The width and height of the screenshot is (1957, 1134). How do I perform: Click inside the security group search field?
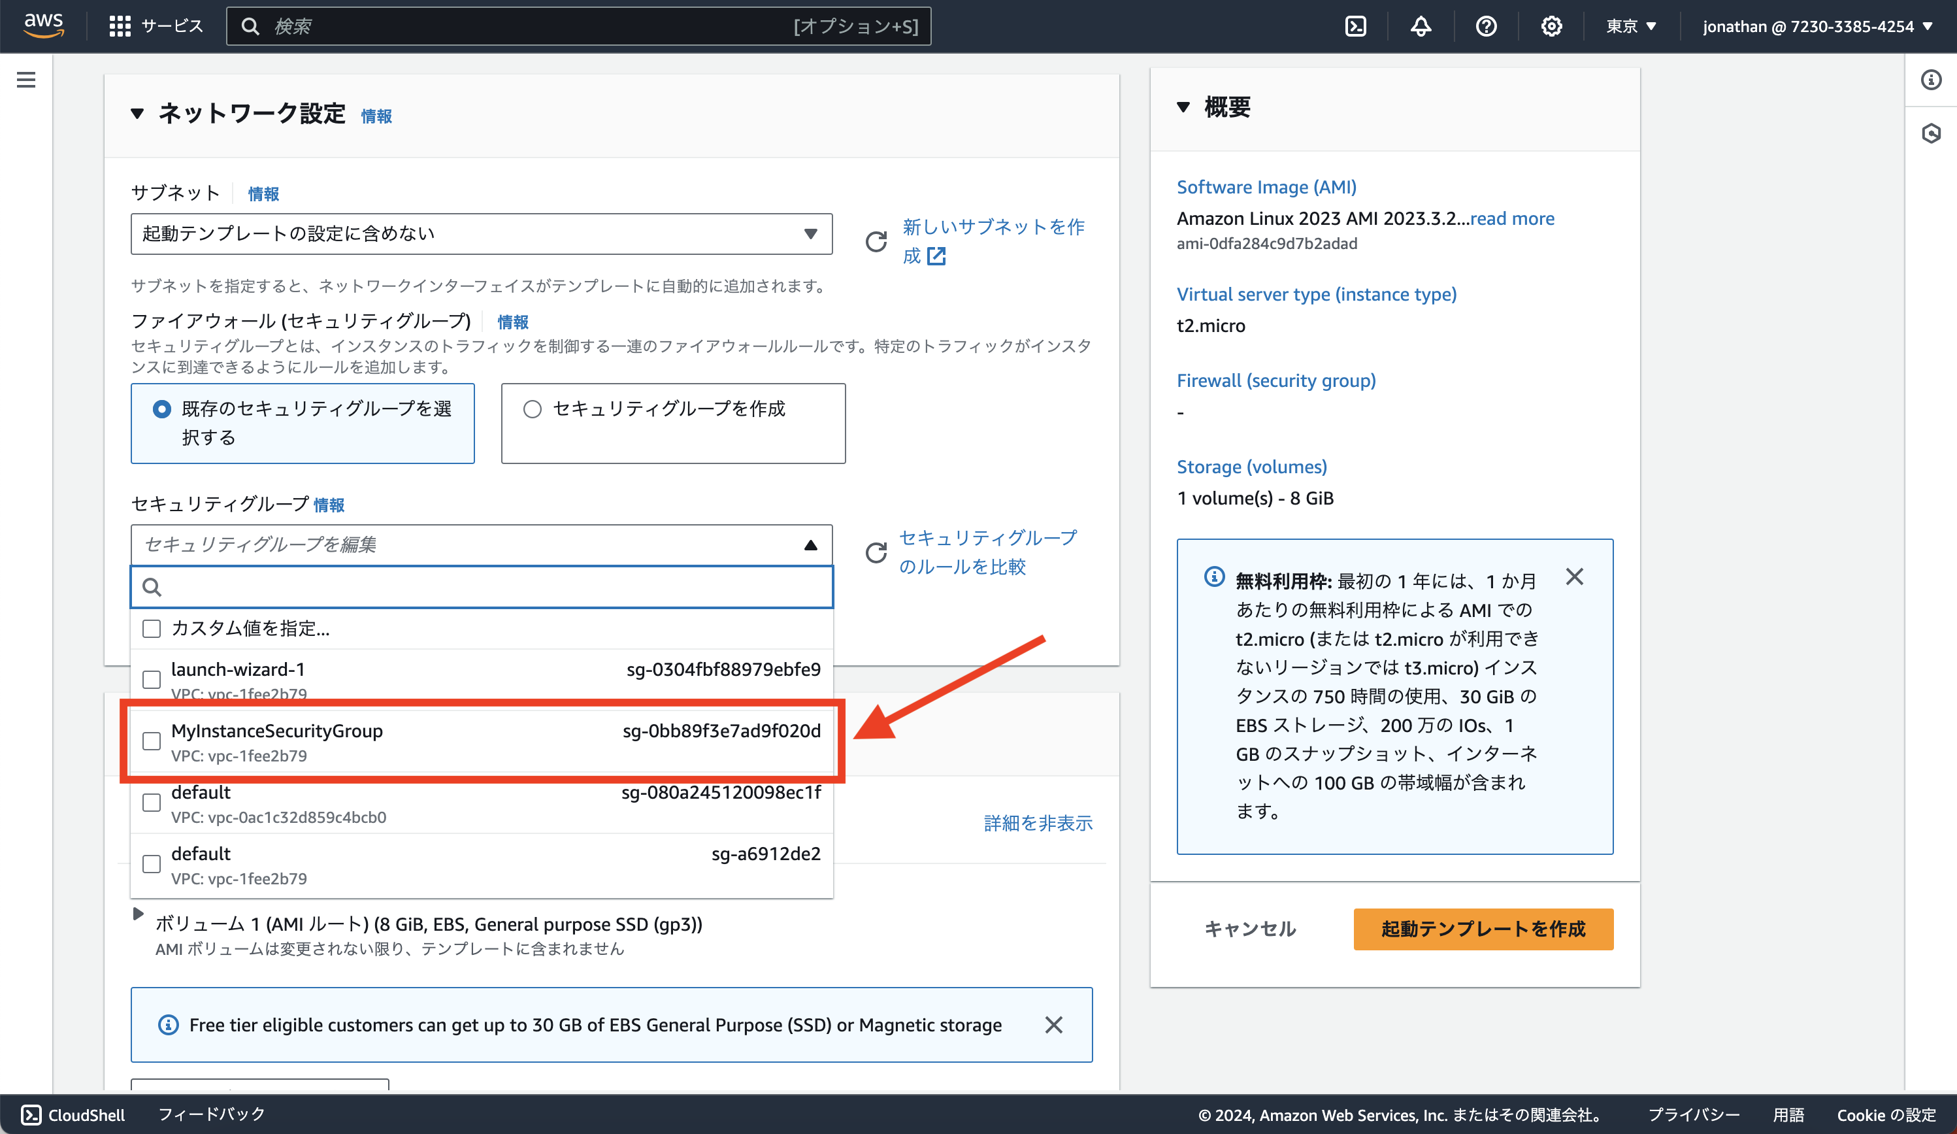[482, 587]
